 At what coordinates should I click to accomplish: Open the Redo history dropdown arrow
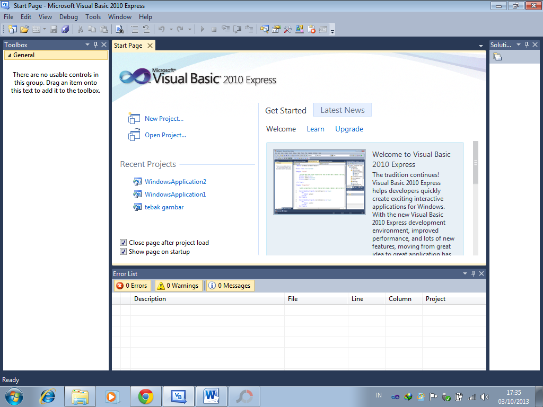click(189, 30)
